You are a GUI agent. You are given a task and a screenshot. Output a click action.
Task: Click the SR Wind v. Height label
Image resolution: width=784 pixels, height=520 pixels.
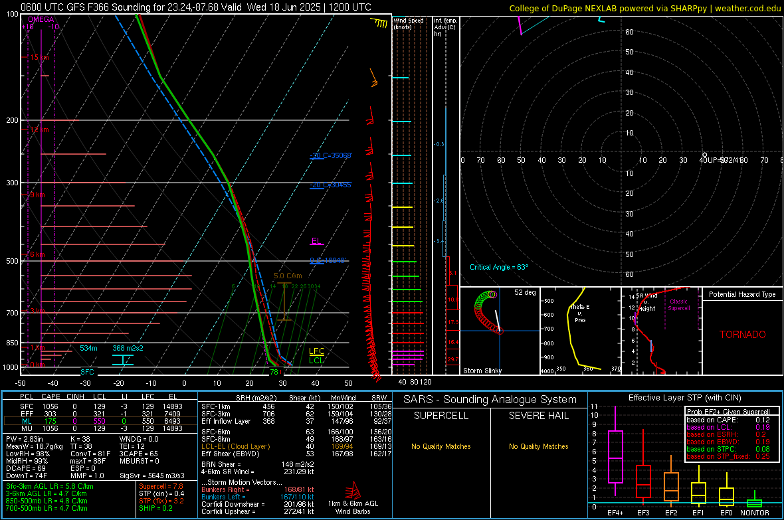[x=646, y=302]
